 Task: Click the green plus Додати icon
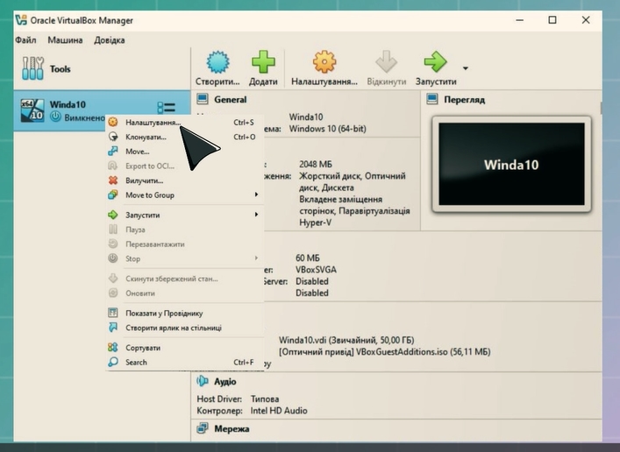pyautogui.click(x=263, y=61)
